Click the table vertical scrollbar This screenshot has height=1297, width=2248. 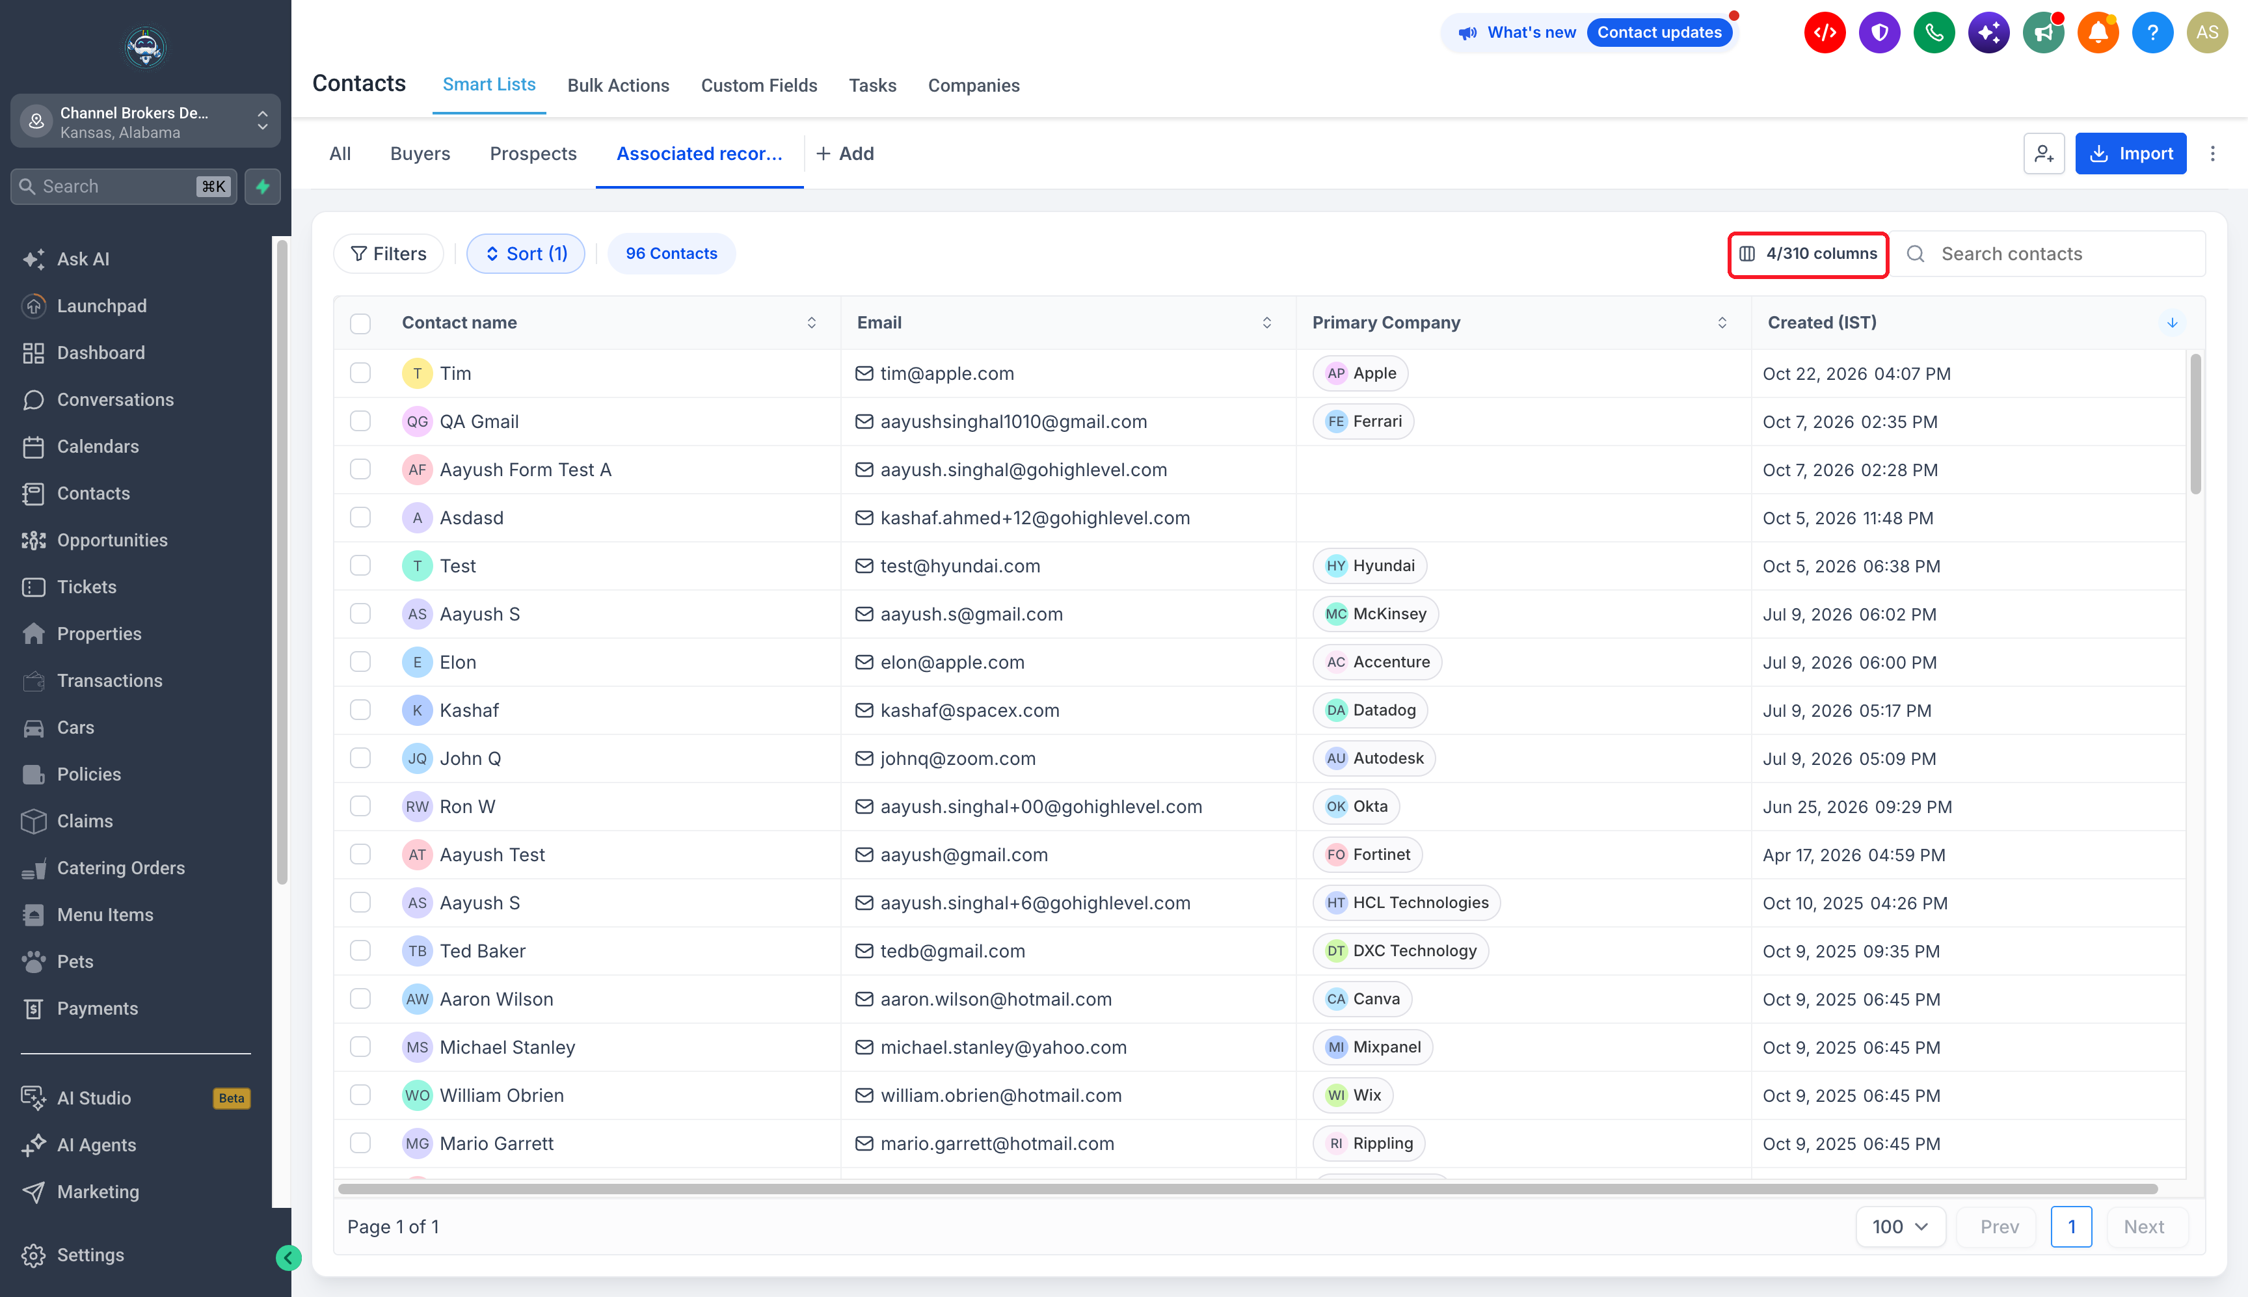pos(2195,424)
